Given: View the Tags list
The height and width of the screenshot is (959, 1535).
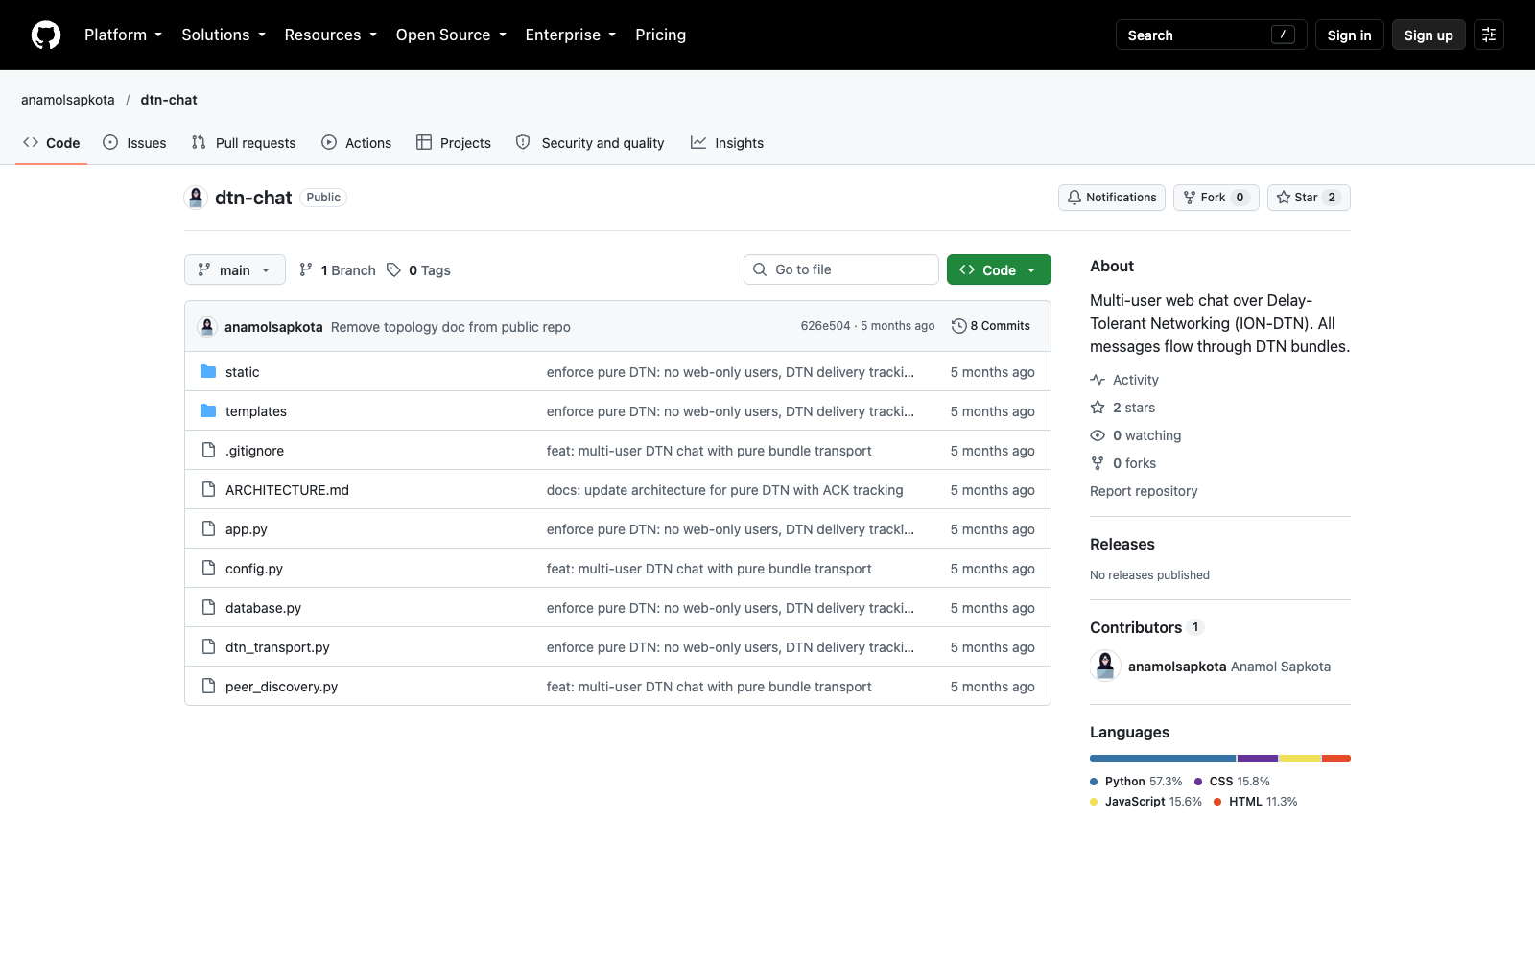Looking at the screenshot, I should point(418,270).
